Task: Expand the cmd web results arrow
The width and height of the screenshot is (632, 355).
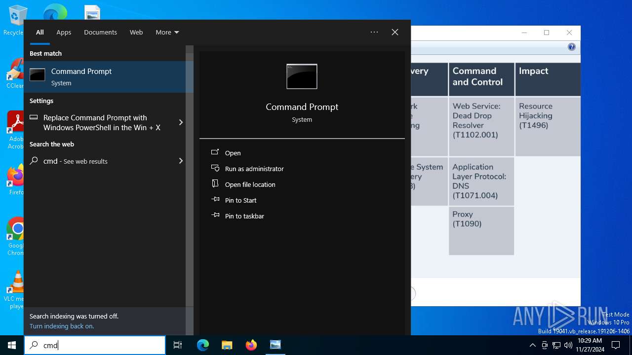Action: tap(181, 161)
